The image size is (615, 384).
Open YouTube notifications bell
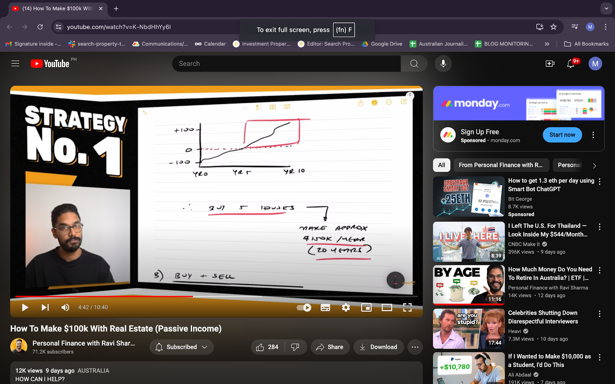[571, 64]
